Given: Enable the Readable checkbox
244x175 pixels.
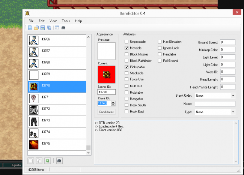Looking at the screenshot, I should pyautogui.click(x=160, y=54).
